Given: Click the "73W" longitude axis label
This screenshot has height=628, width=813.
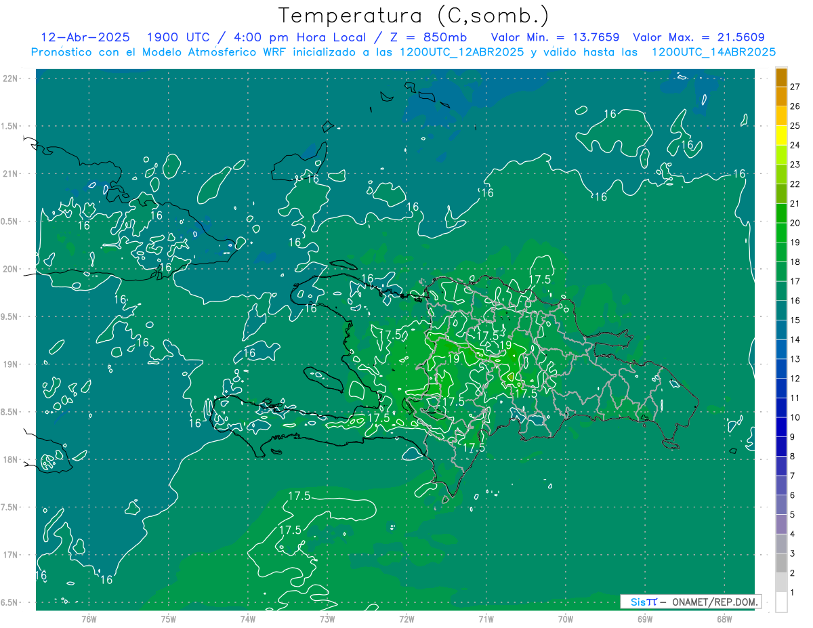Looking at the screenshot, I should (x=327, y=619).
